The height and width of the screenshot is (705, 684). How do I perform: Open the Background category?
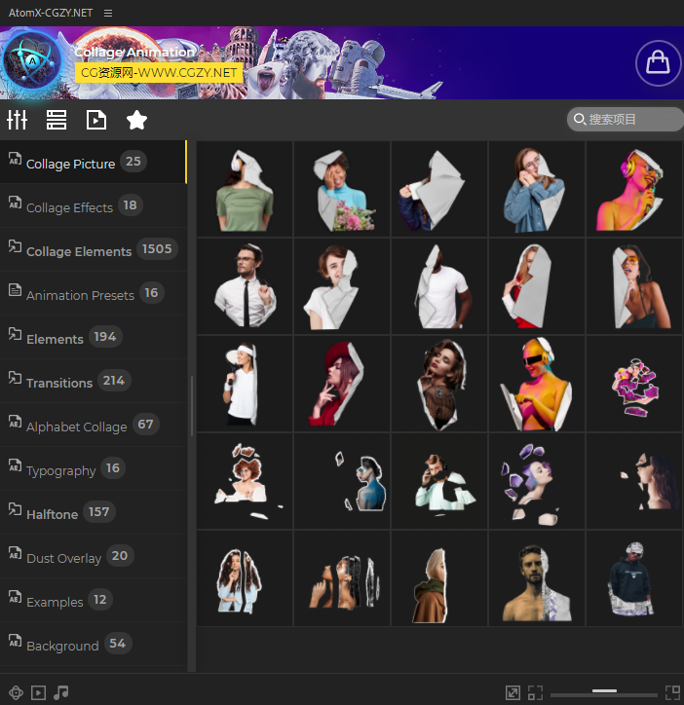[94, 644]
